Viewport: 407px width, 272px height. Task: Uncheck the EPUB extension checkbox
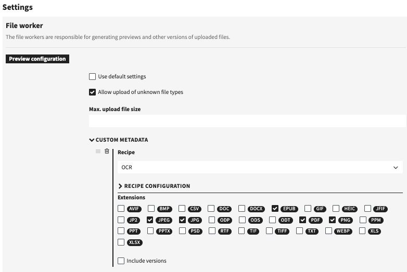pyautogui.click(x=275, y=209)
